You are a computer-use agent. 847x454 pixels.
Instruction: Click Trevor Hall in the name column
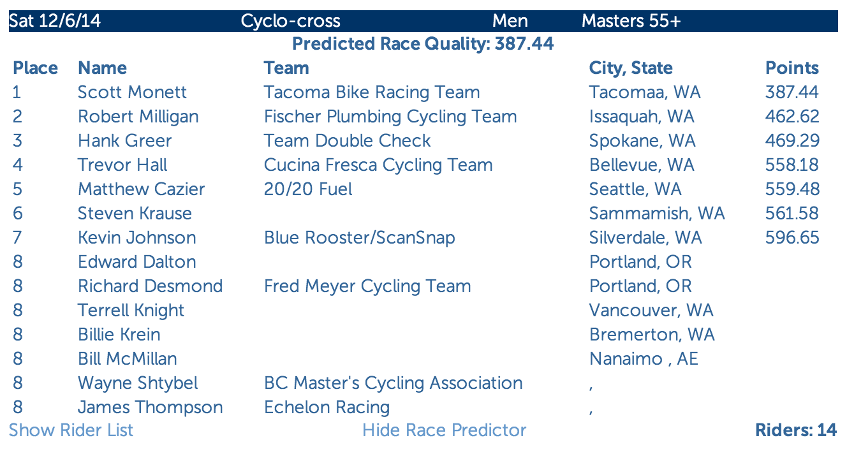coord(122,165)
